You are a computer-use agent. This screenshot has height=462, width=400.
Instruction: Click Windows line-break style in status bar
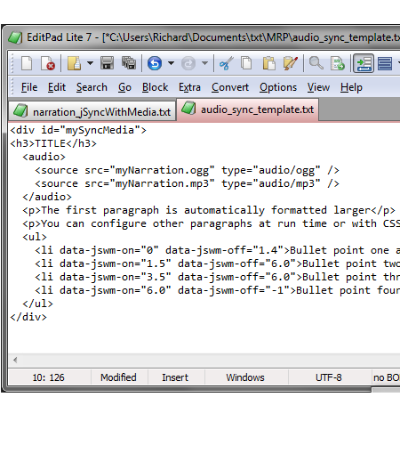click(x=245, y=377)
